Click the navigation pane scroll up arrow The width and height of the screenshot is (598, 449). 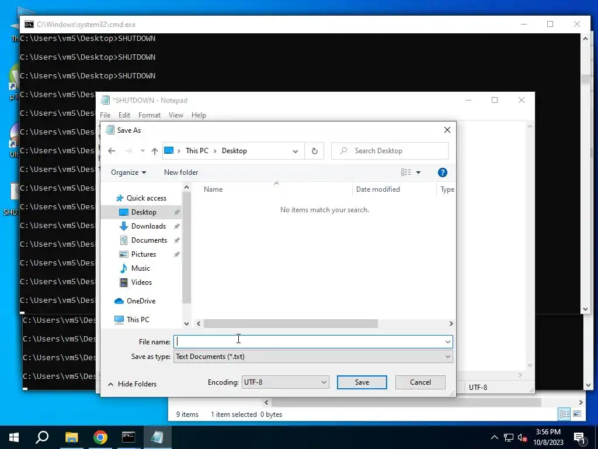tap(186, 188)
